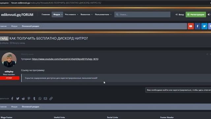Screen dimensions: 211x119
Task: Click the search magnifier icon
Action: [x=117, y=15]
